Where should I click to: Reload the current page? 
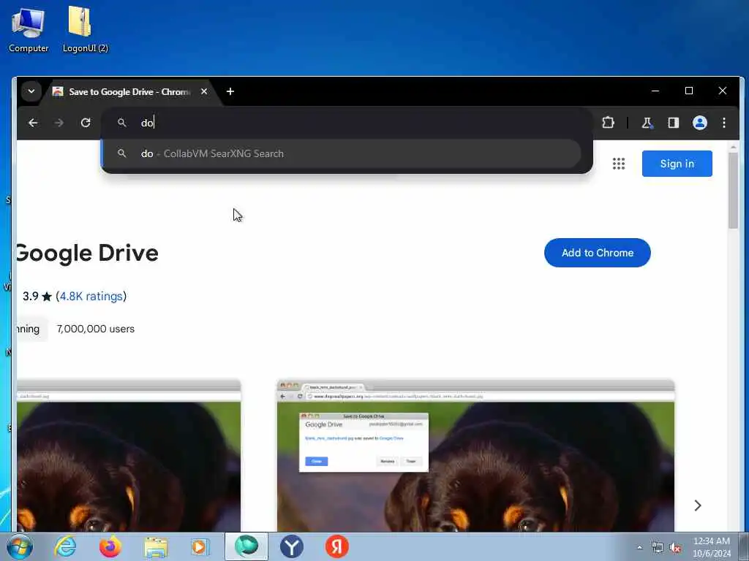point(86,123)
